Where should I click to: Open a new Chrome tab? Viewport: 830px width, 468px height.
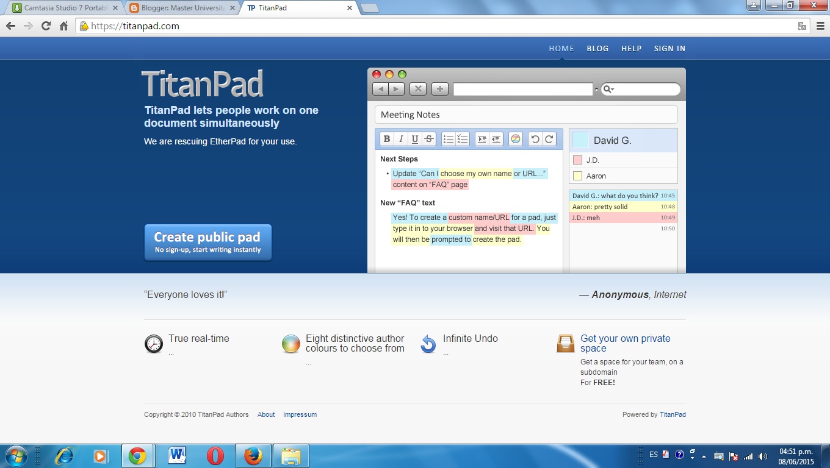click(x=370, y=8)
